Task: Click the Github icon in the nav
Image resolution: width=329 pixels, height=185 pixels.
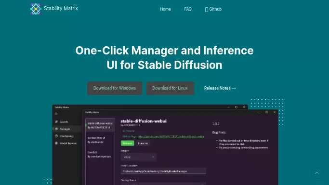Action: [x=207, y=10]
